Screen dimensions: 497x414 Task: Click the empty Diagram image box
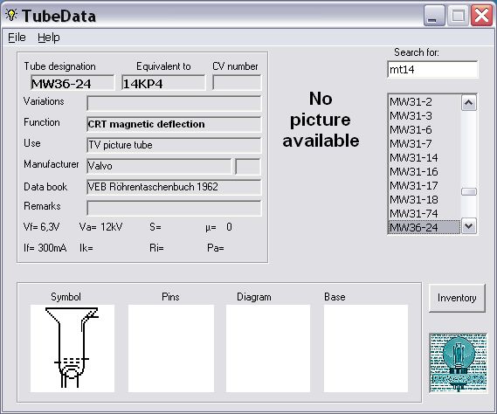tap(268, 348)
